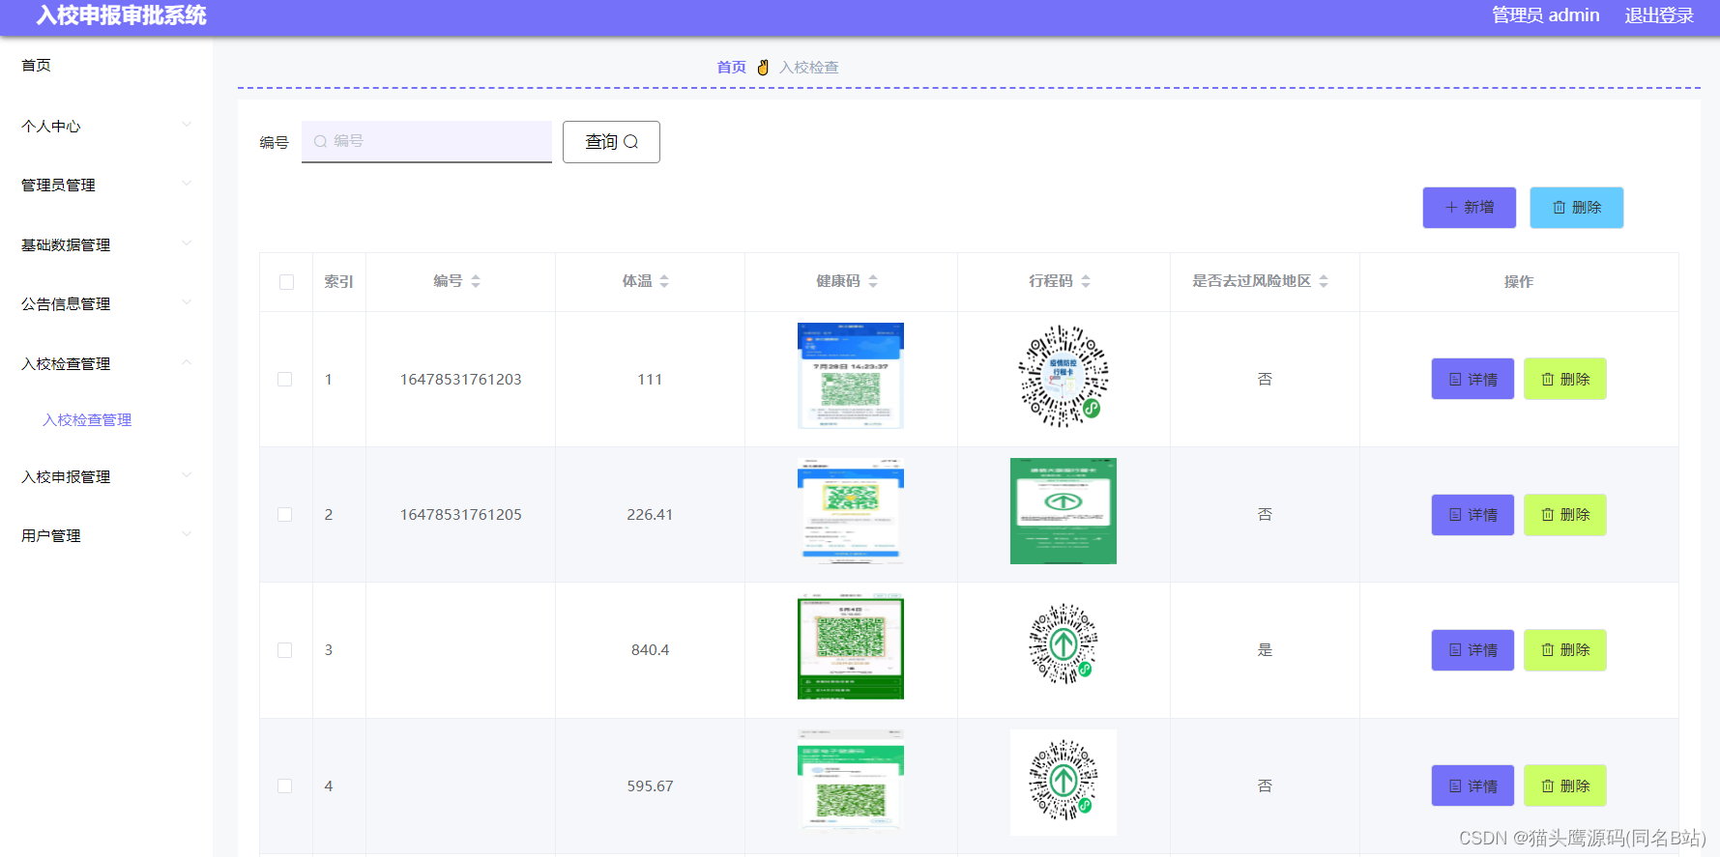
Task: Open health code image for row 3
Action: coord(851,646)
